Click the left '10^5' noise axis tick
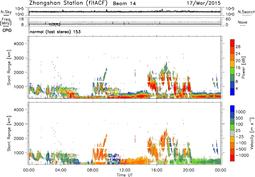The height and width of the screenshot is (177, 255). (19, 9)
